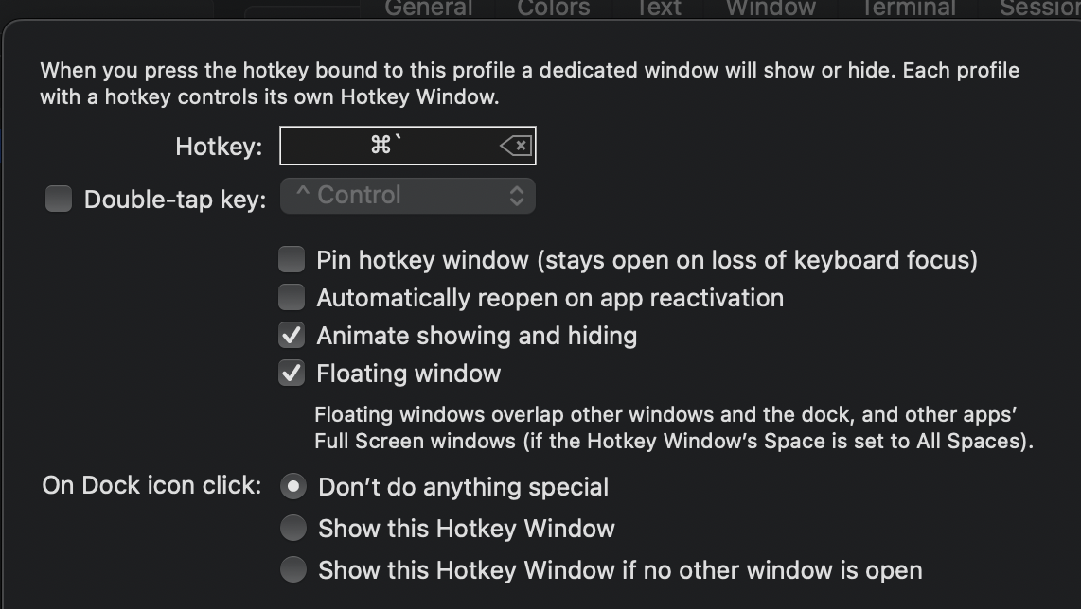Change the double-tap key from Control

(x=408, y=195)
